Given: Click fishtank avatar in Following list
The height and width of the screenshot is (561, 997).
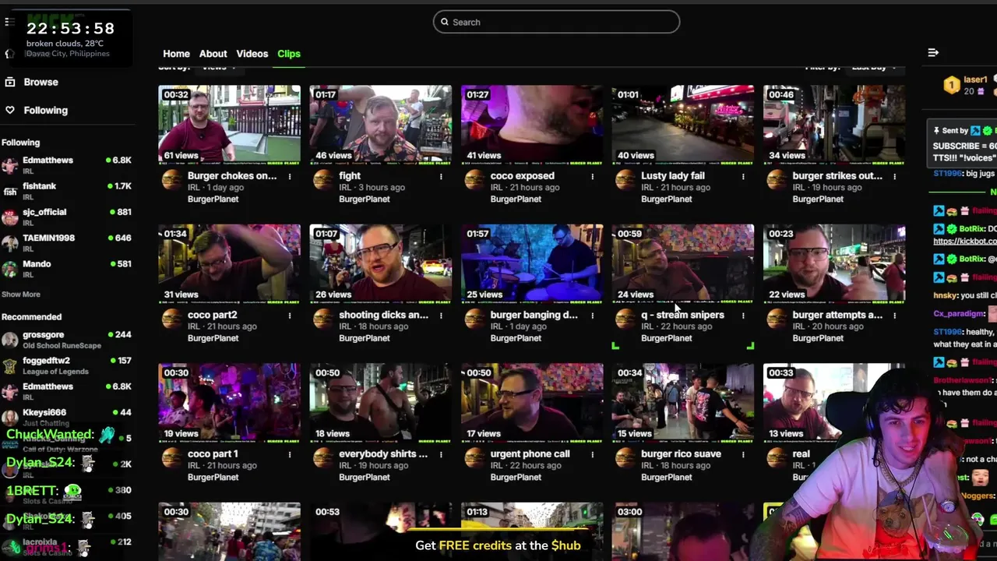Looking at the screenshot, I should point(10,191).
